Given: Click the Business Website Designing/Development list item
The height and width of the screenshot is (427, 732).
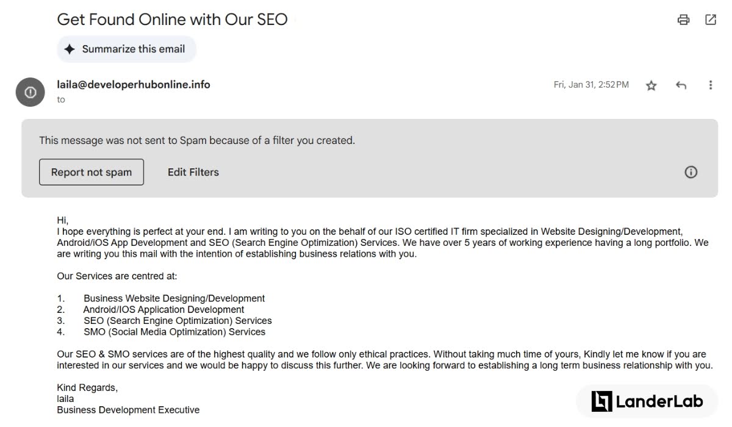Looking at the screenshot, I should [174, 298].
